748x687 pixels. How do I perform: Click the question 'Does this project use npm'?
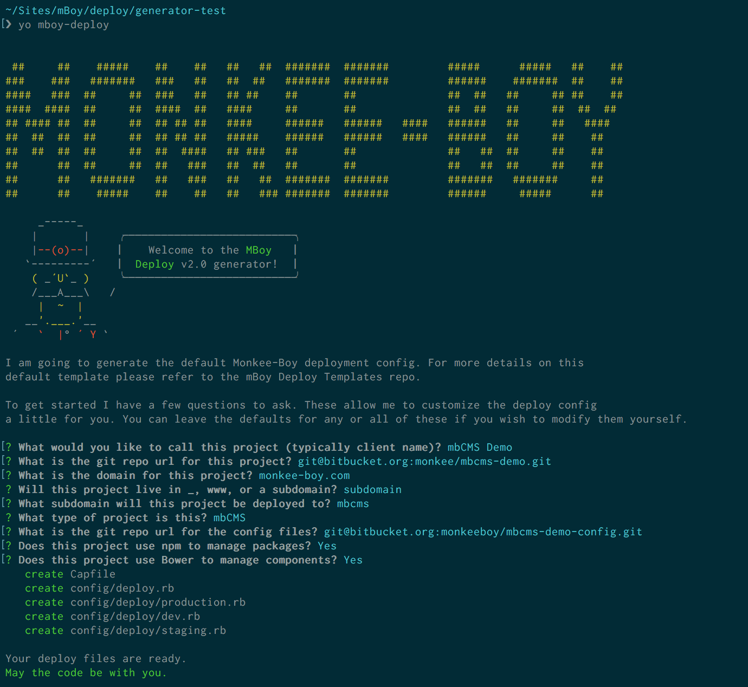(x=164, y=546)
